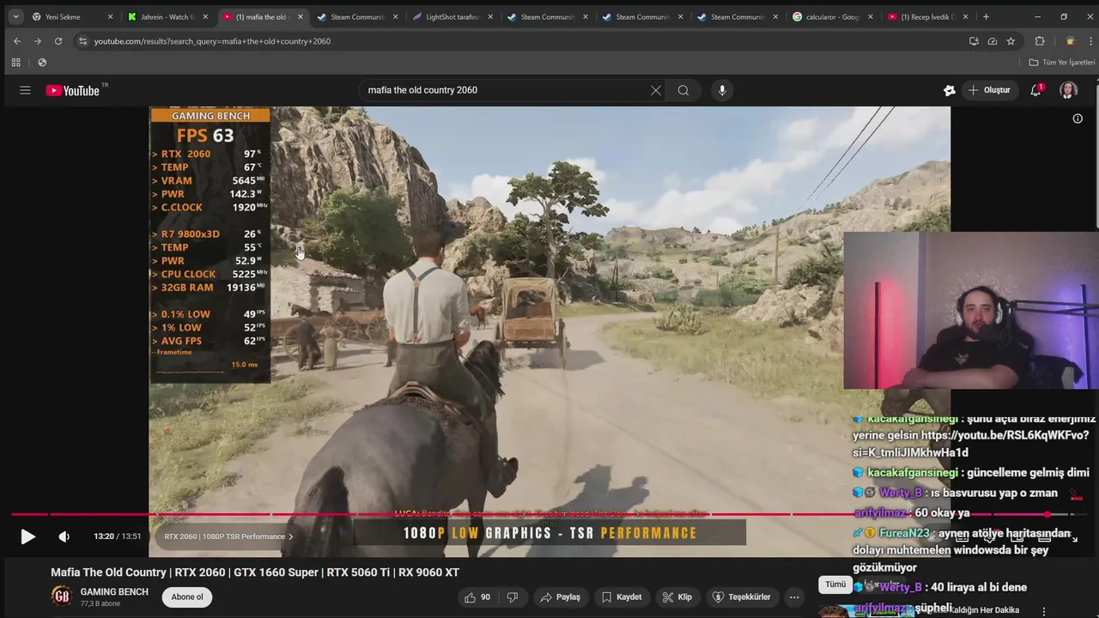Open the YouTube notifications bell
The width and height of the screenshot is (1099, 618).
click(1035, 90)
